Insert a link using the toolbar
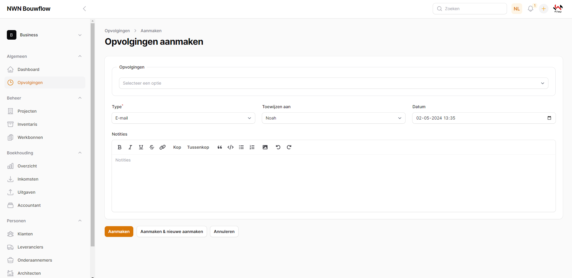Screen dimensions: 572x278 coord(163,147)
